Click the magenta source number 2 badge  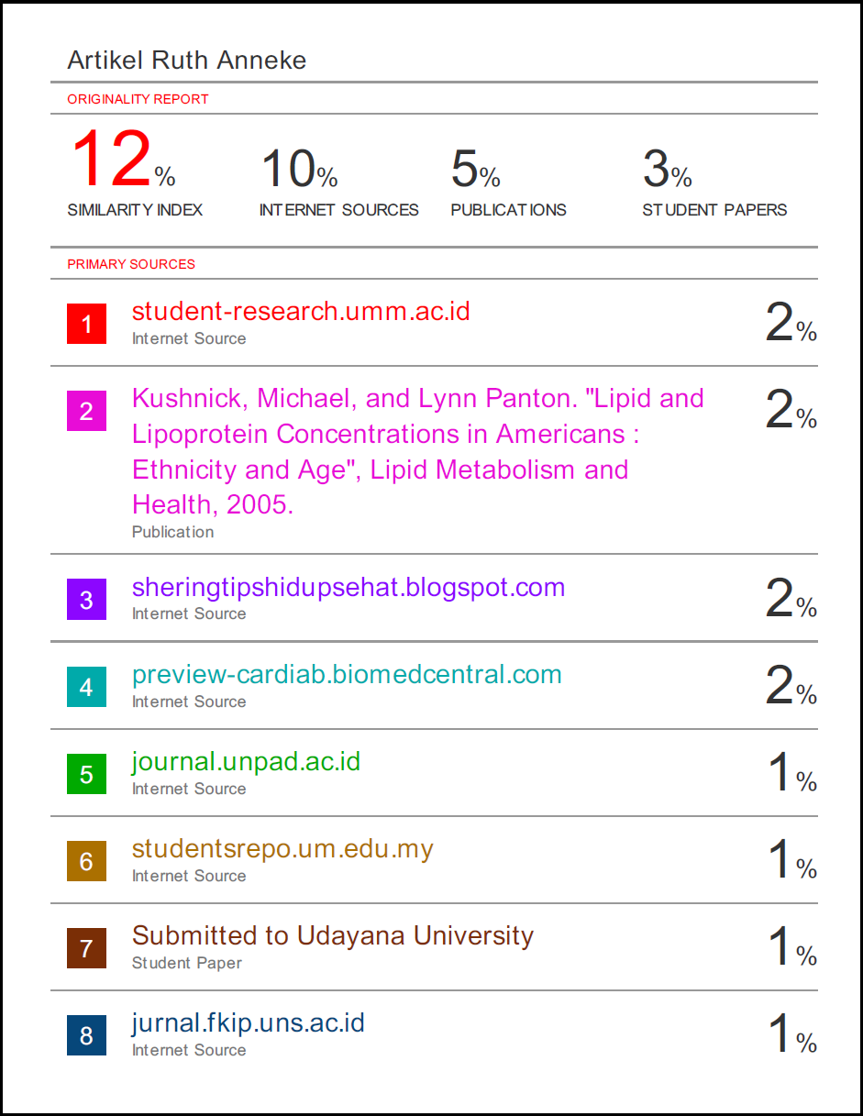[x=86, y=410]
